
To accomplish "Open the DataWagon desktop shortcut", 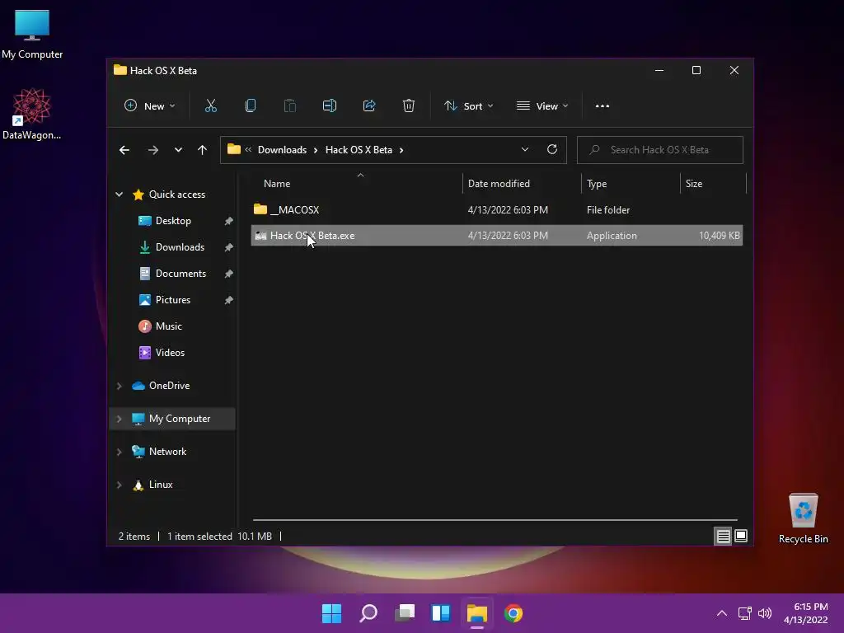I will 32,114.
